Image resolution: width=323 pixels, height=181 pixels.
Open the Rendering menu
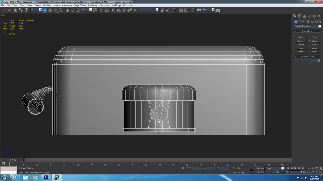point(93,5)
